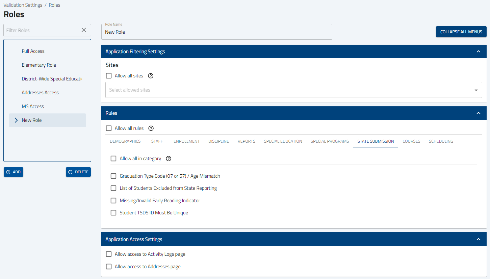Switch to the Courses tab
The image size is (490, 279).
click(x=411, y=141)
